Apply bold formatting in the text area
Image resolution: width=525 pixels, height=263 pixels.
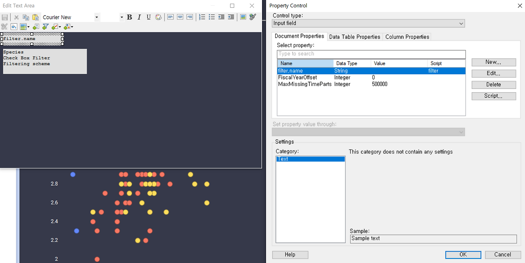(129, 17)
